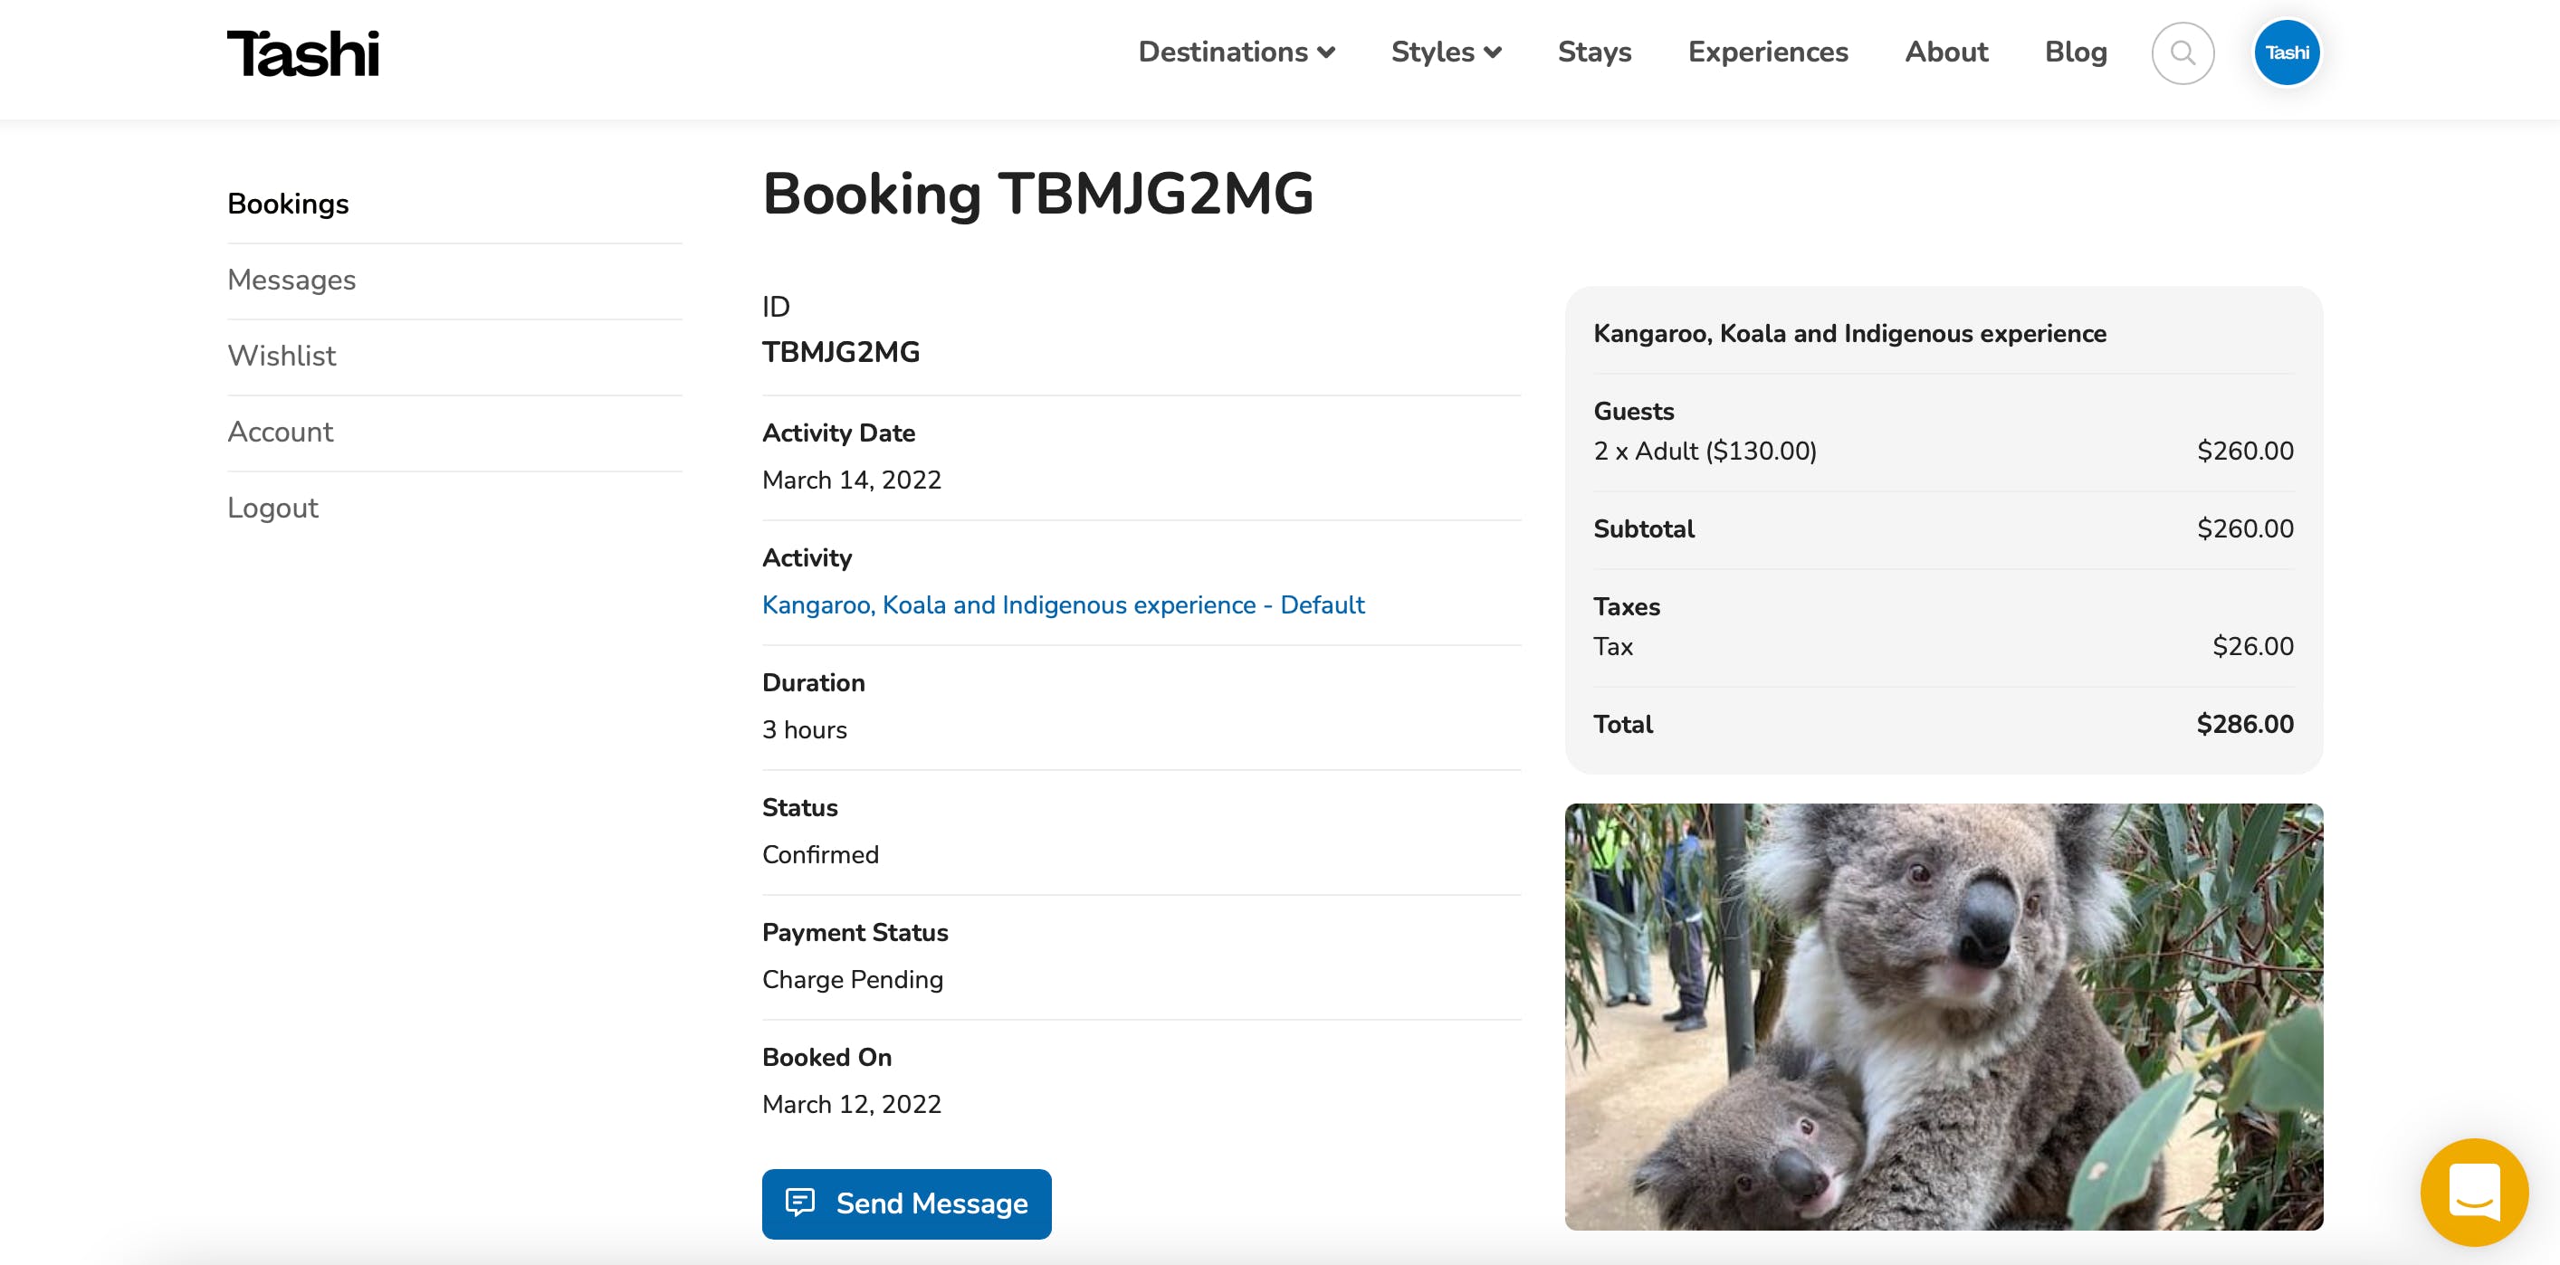Click the Taxes label
2560x1265 pixels.
coord(1627,606)
